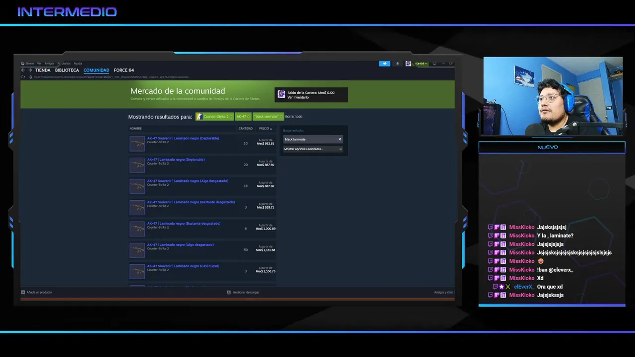The width and height of the screenshot is (635, 357).
Task: Open the Steam menu
Action: click(x=29, y=63)
